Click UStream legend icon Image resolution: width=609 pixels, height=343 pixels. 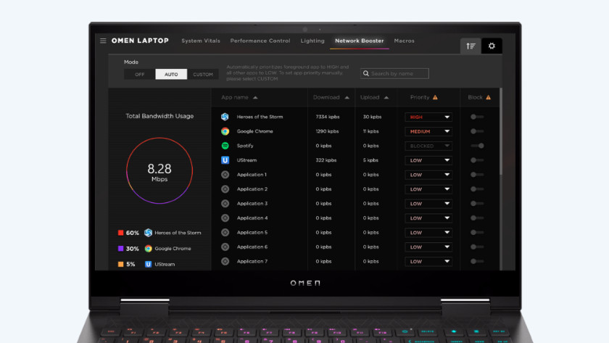(148, 264)
